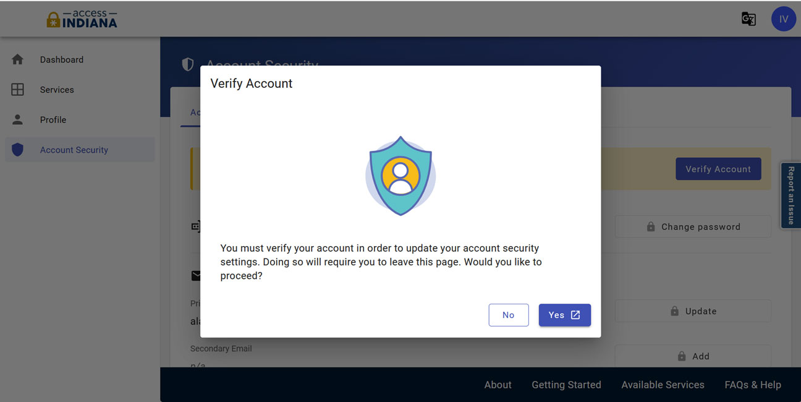Click the Dashboard home icon
This screenshot has height=402, width=801.
pyautogui.click(x=17, y=59)
